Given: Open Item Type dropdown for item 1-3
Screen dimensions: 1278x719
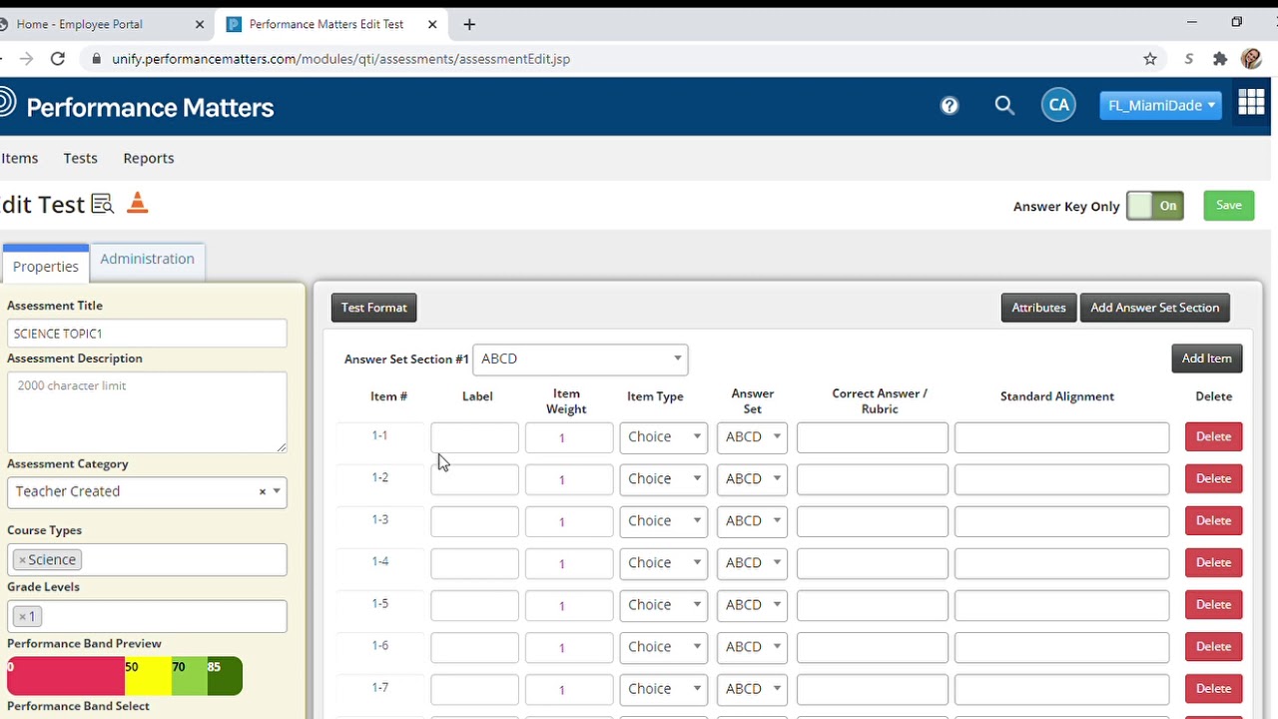Looking at the screenshot, I should [663, 520].
